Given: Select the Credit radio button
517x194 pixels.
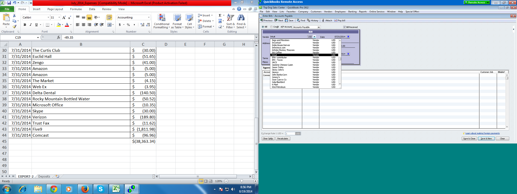Looking at the screenshot, I should (271, 27).
